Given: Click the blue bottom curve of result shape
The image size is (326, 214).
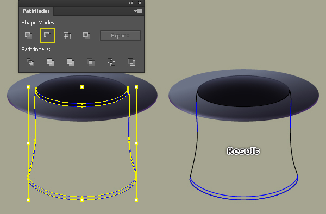Looking at the screenshot, I should [x=243, y=198].
